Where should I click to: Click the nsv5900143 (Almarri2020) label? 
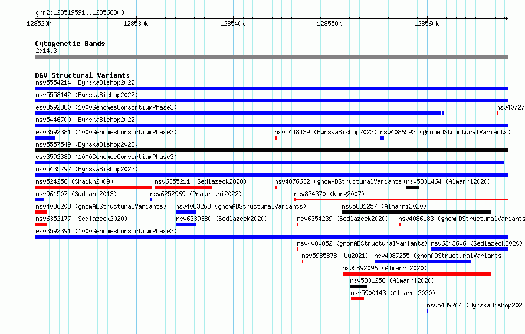coord(393,293)
